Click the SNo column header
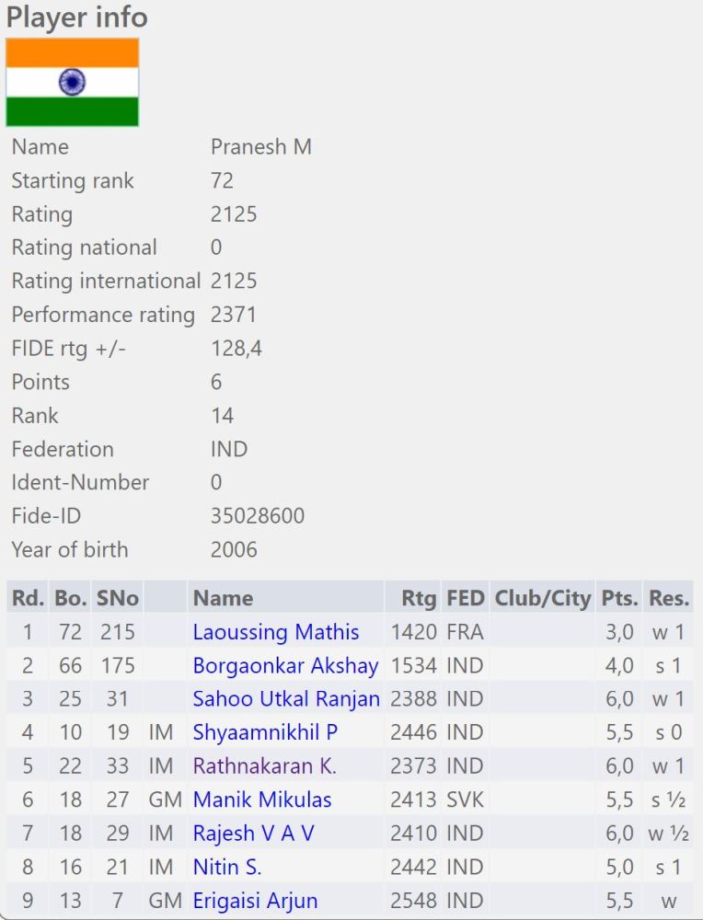The width and height of the screenshot is (703, 920). [118, 598]
